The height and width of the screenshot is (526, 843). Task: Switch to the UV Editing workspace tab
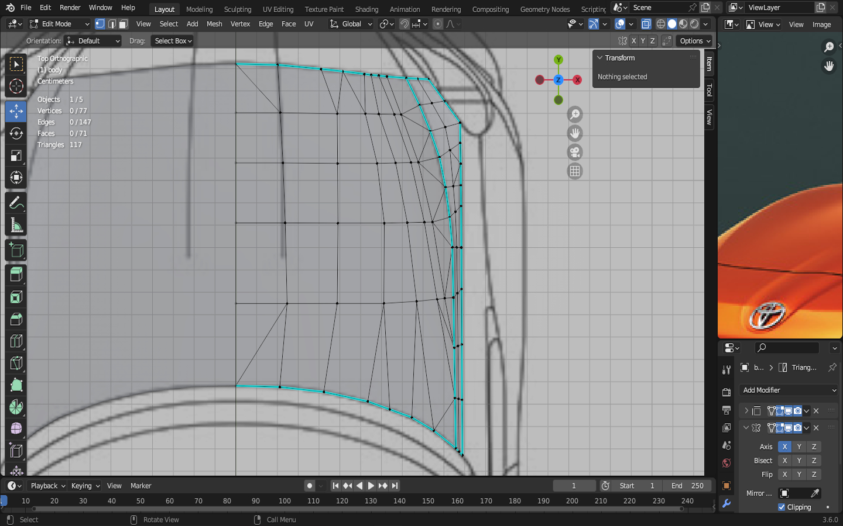(x=277, y=9)
